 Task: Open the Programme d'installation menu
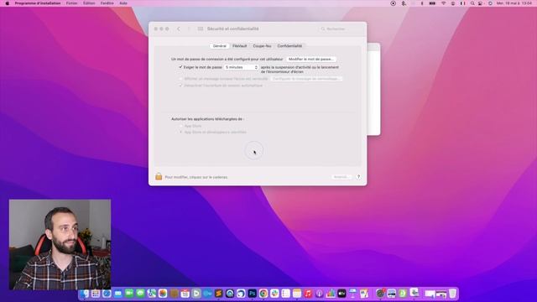pyautogui.click(x=38, y=3)
